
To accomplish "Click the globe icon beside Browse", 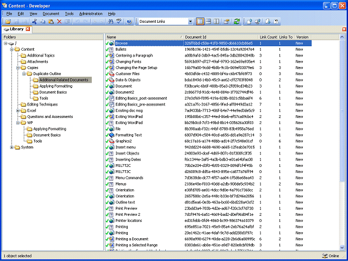I will [x=111, y=43].
